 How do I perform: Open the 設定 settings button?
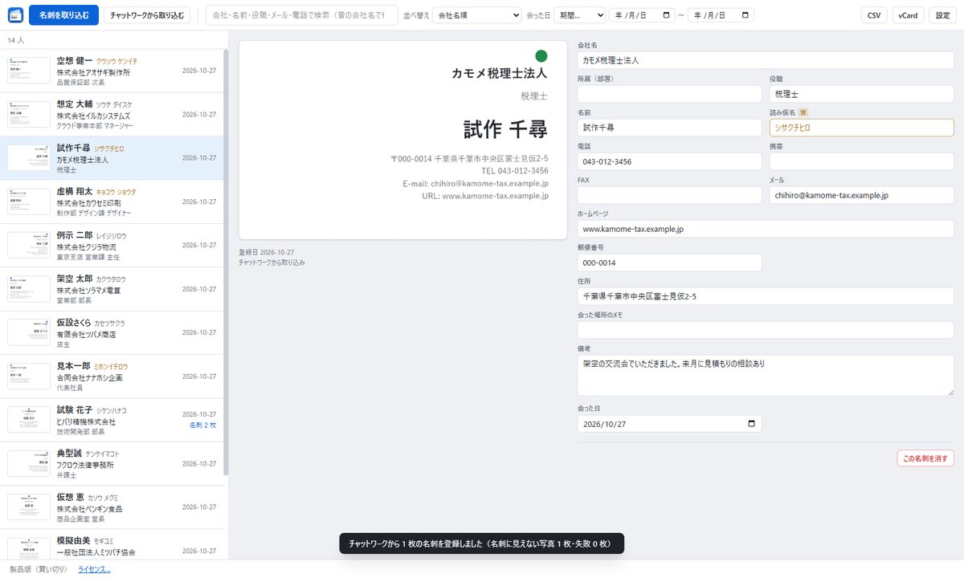click(942, 15)
